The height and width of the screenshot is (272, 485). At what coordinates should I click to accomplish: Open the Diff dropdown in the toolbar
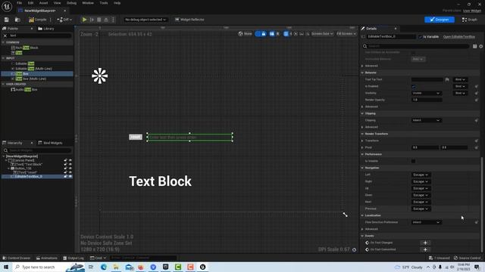(x=64, y=20)
